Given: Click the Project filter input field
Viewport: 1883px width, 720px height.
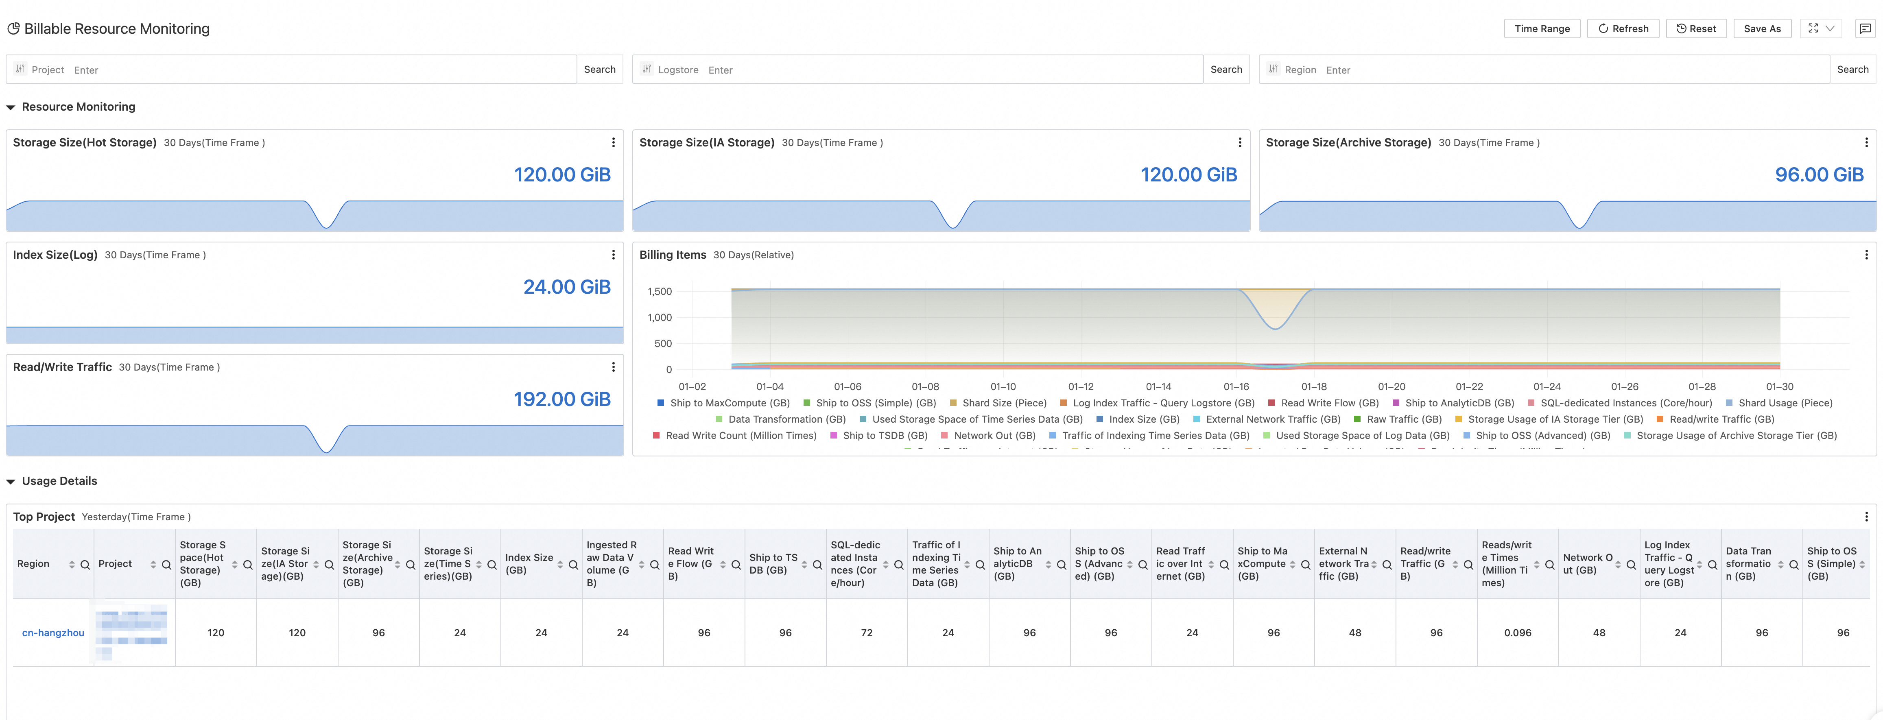Looking at the screenshot, I should coord(321,70).
